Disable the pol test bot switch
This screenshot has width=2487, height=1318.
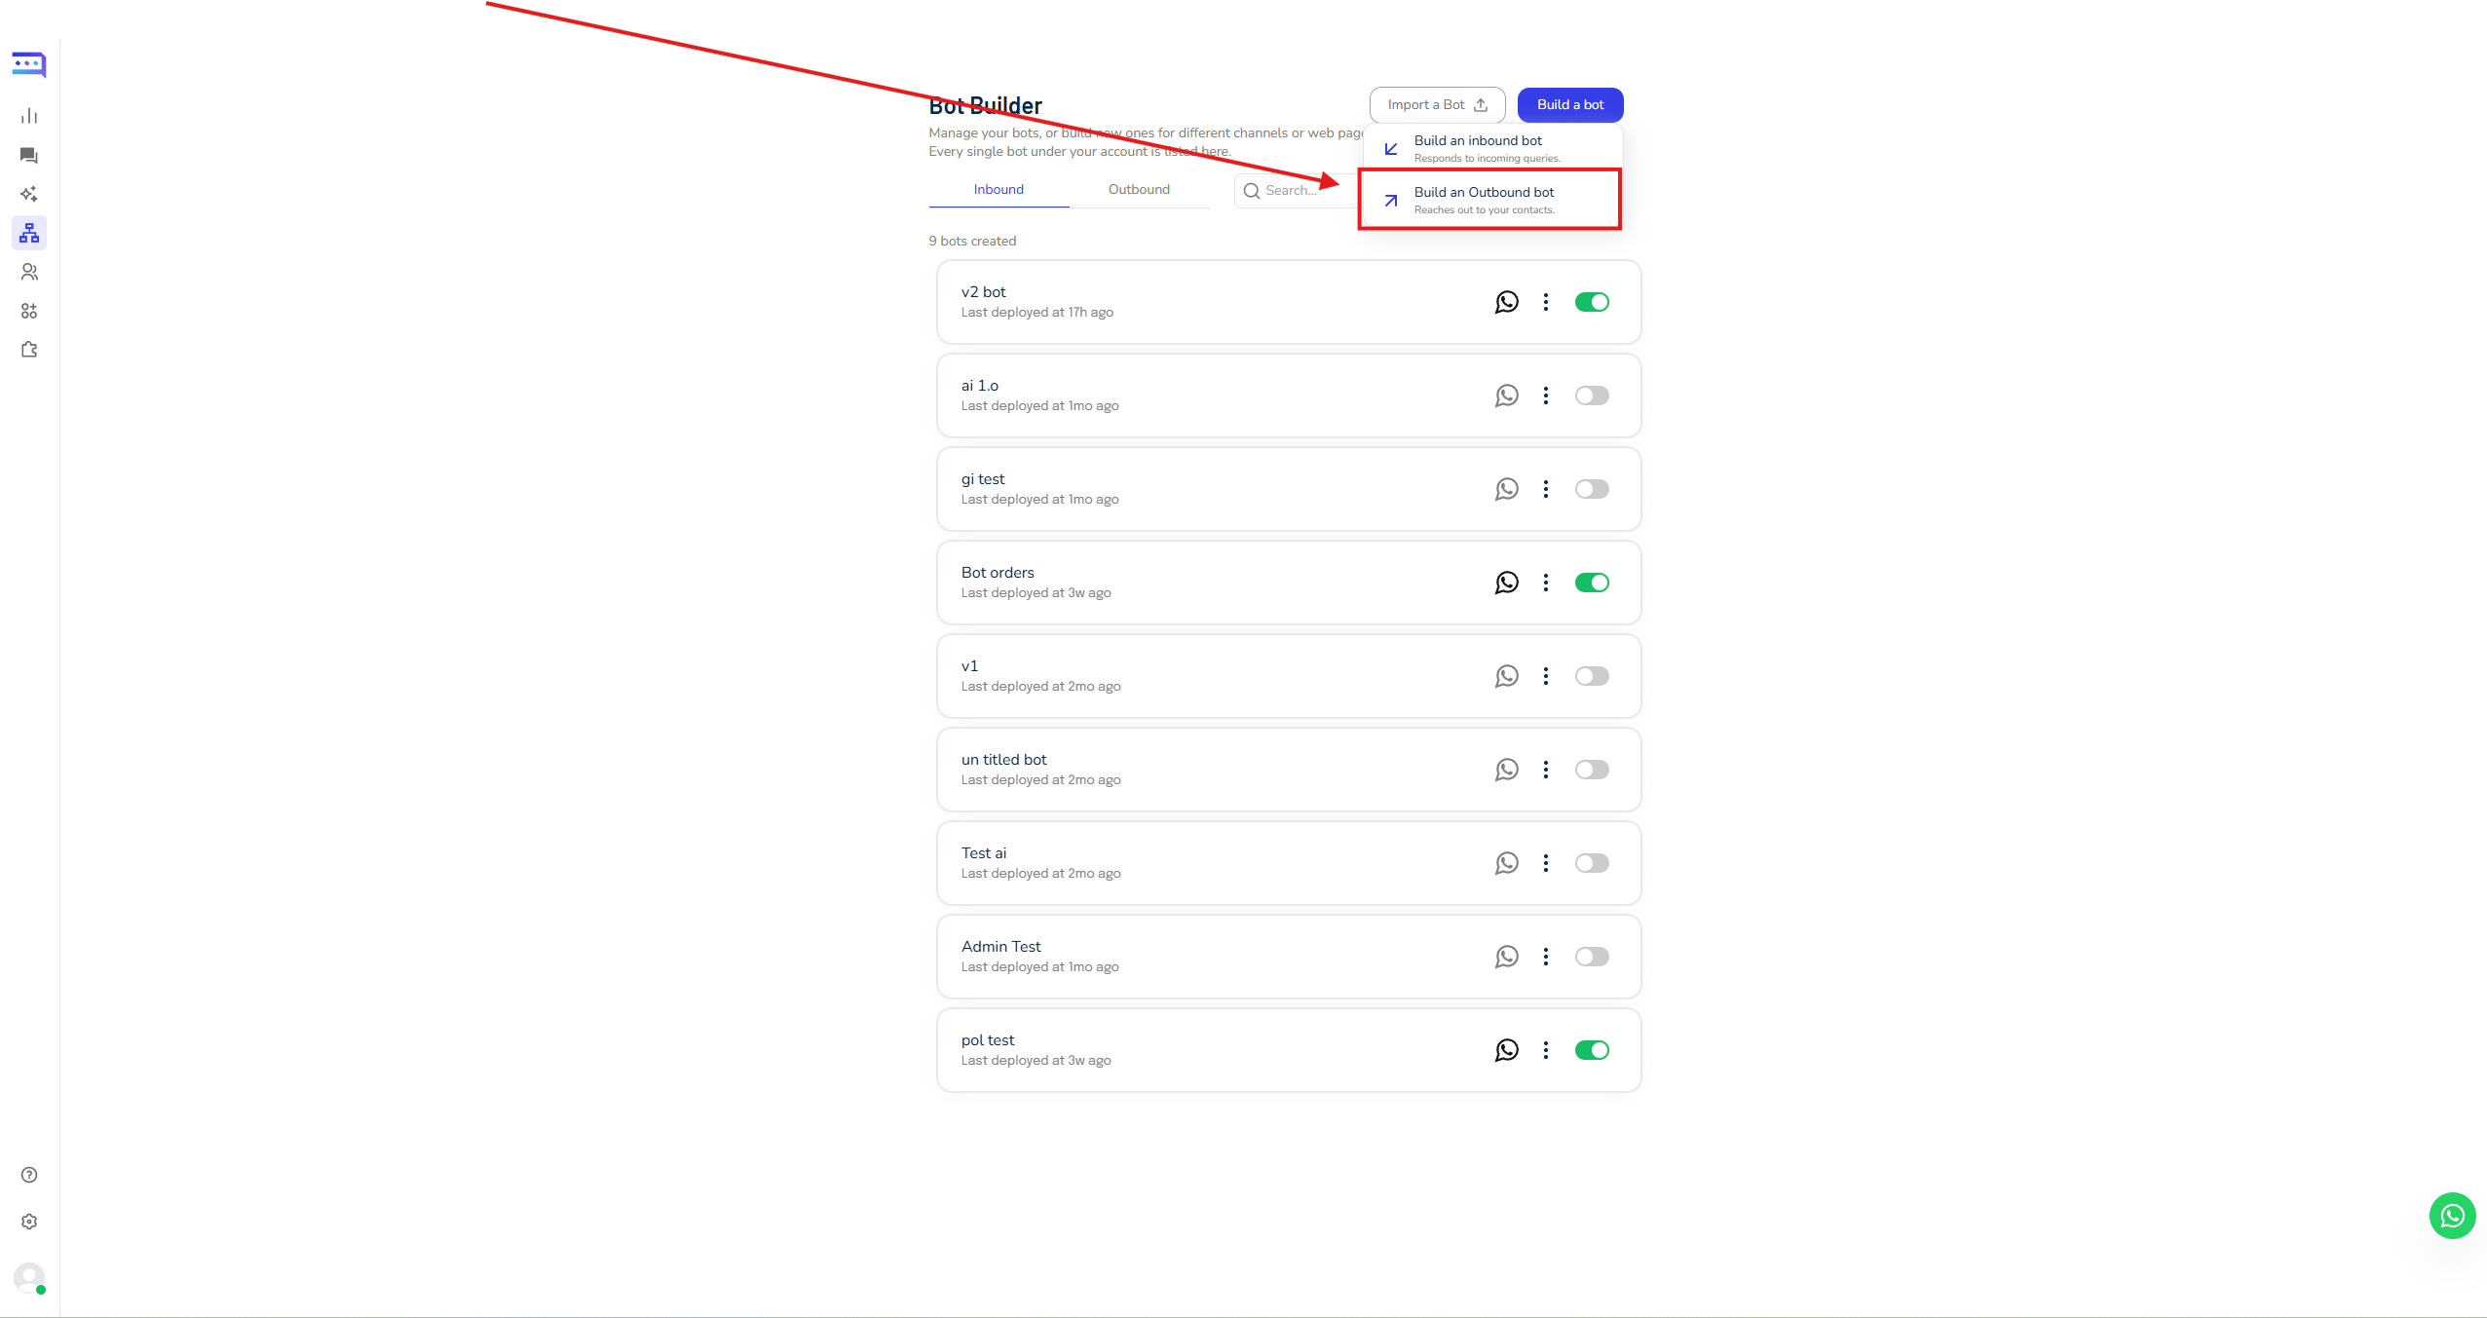click(1592, 1050)
